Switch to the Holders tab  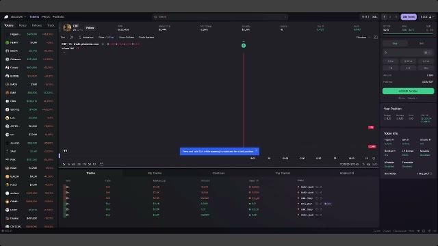pos(347,173)
